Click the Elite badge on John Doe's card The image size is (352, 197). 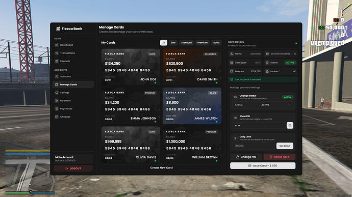pos(152,54)
